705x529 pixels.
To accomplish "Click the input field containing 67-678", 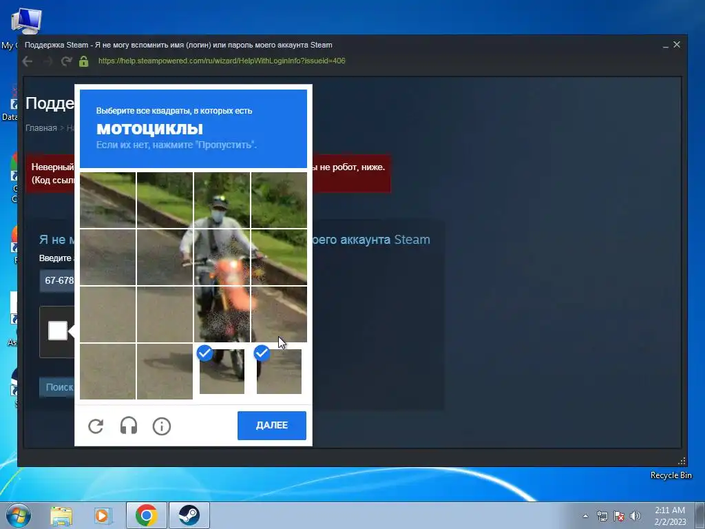I will click(x=57, y=281).
